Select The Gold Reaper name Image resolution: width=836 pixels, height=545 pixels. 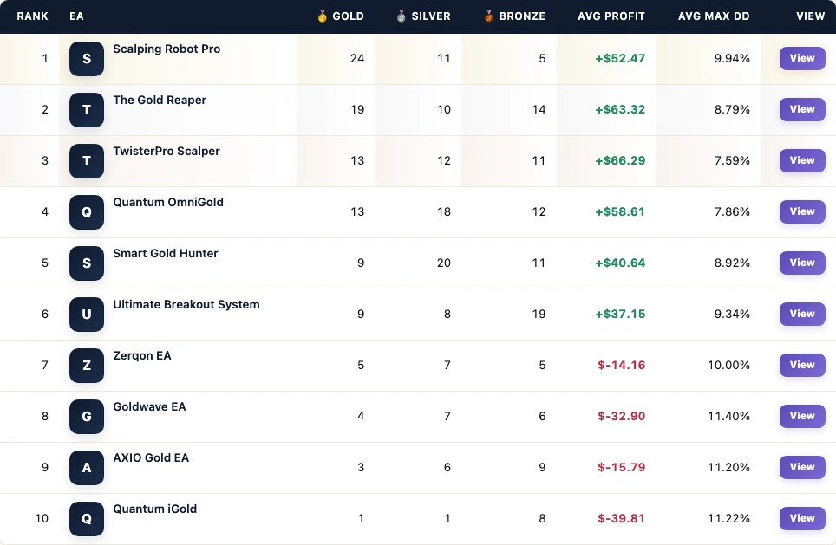click(160, 101)
